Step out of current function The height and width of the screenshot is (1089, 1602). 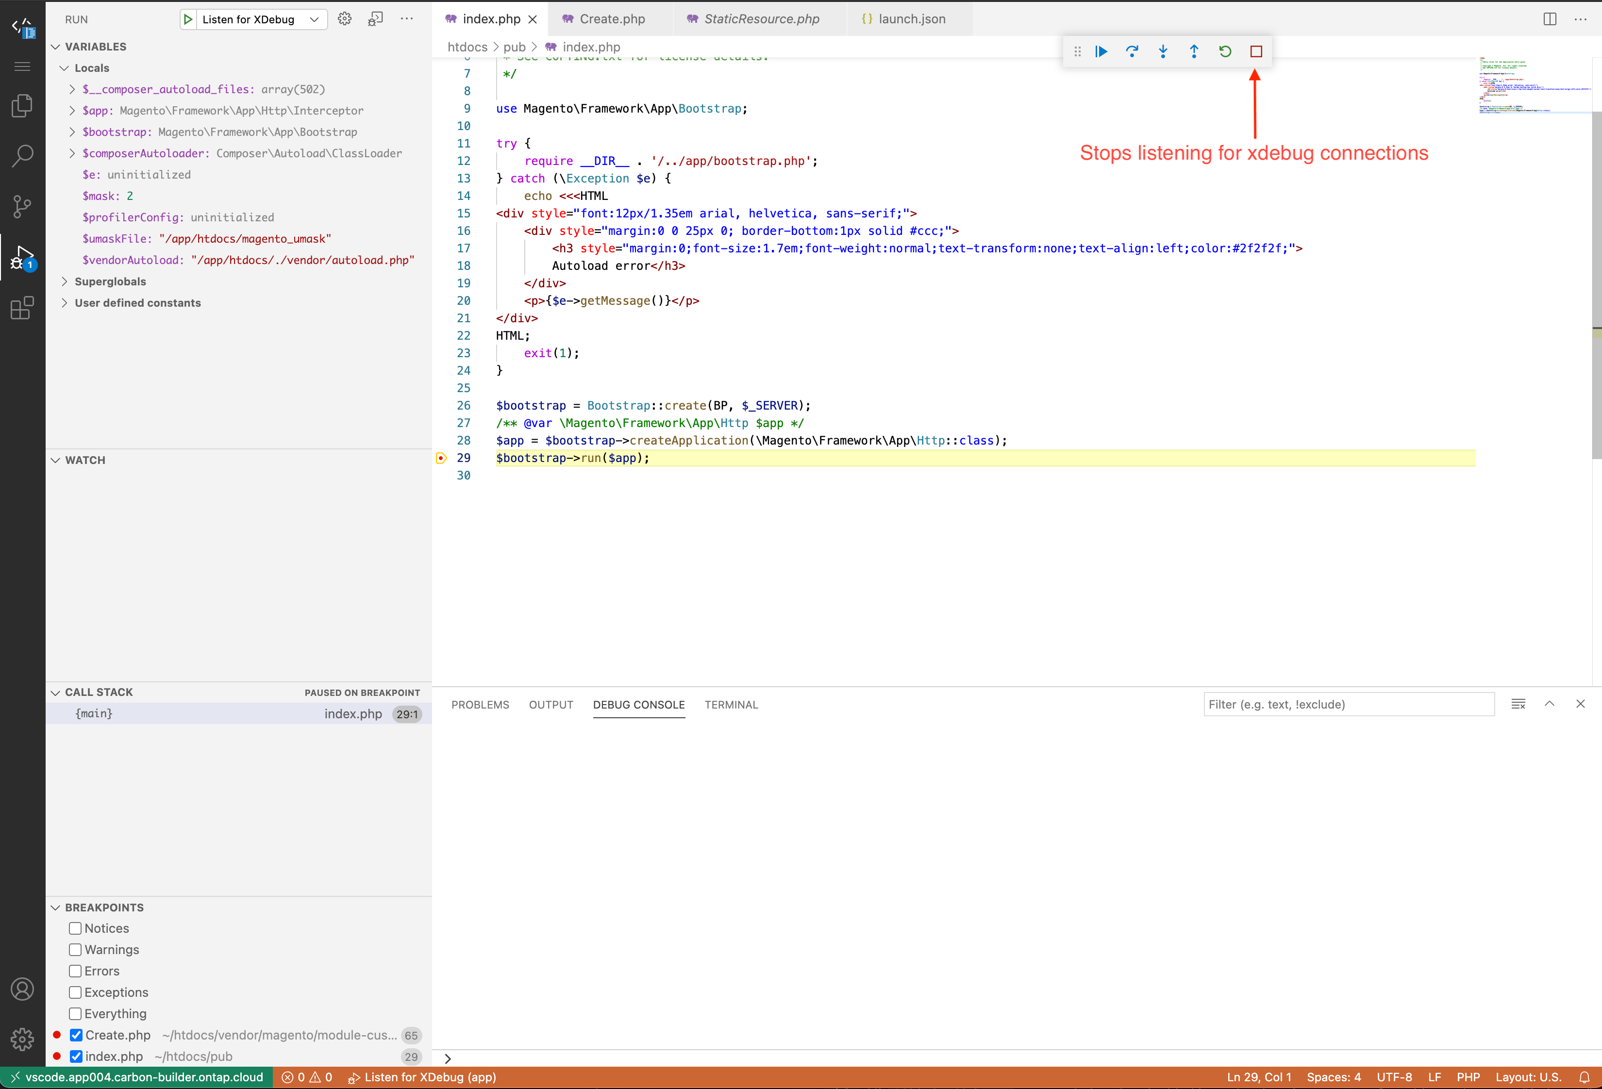1194,52
